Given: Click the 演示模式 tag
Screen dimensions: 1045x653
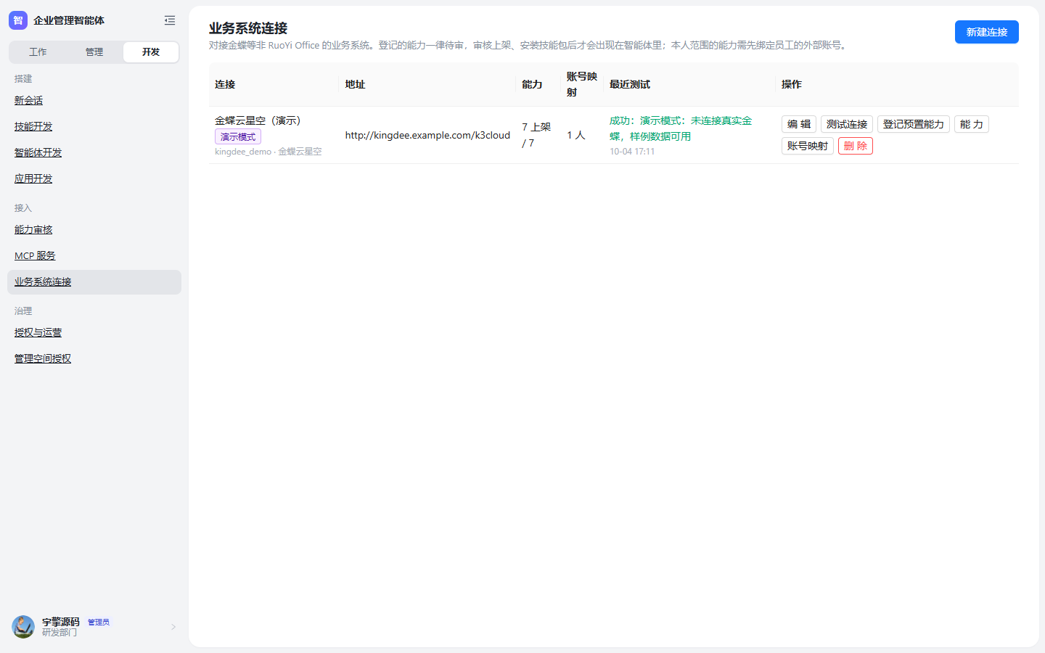Looking at the screenshot, I should (x=238, y=136).
